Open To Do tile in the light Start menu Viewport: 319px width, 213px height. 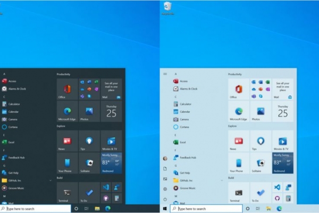point(261,193)
